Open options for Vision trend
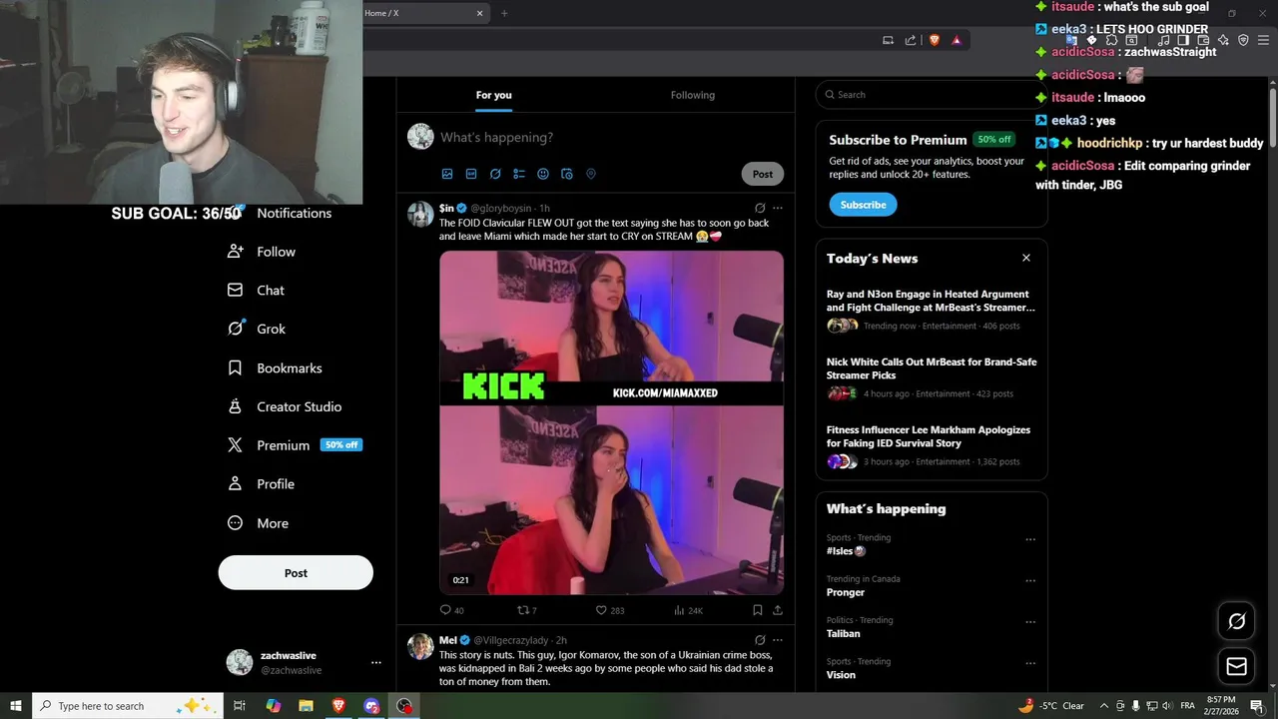 click(1030, 663)
